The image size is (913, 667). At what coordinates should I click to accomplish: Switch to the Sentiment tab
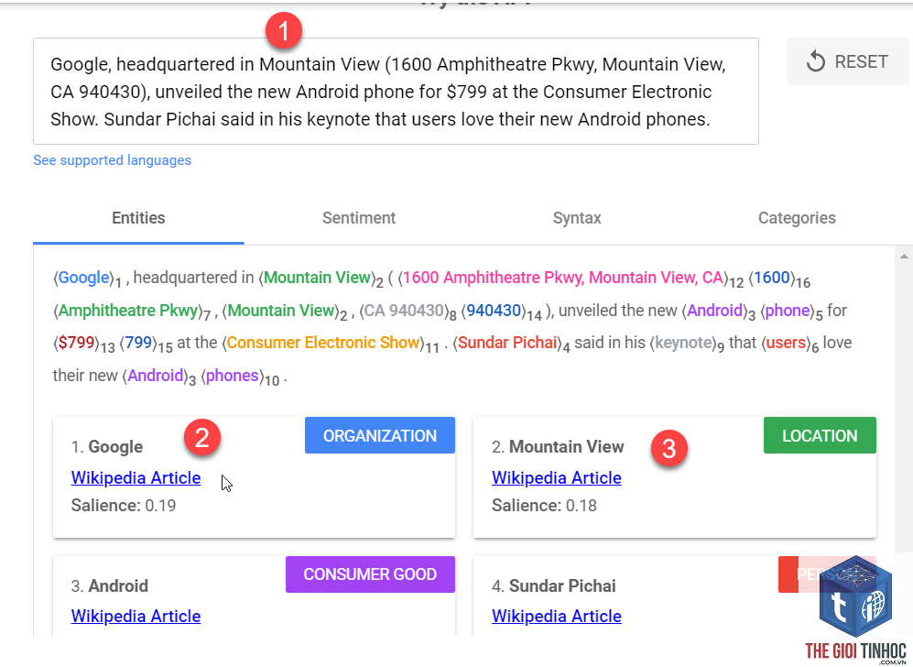pos(359,218)
